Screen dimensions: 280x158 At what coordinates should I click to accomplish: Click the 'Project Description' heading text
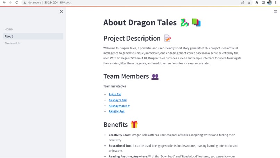132,38
